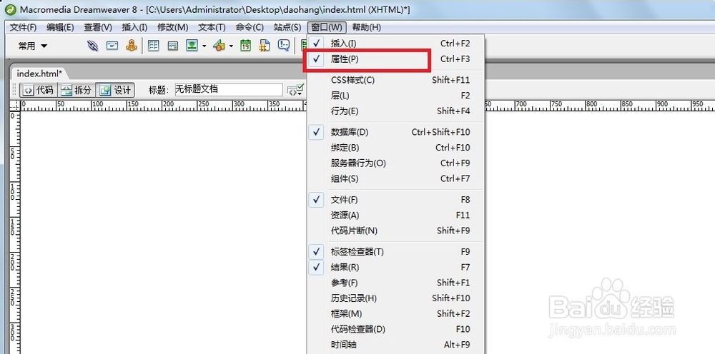The height and width of the screenshot is (354, 715).
Task: Click the Dreamweaver application logo icon
Action: tap(11, 9)
